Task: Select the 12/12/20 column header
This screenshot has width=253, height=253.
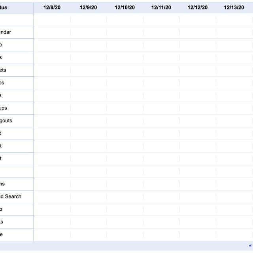Action: pos(197,8)
